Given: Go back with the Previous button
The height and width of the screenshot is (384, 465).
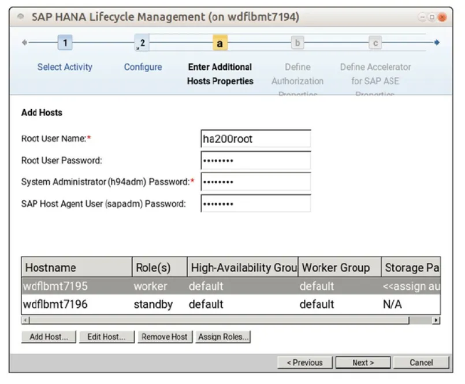Looking at the screenshot, I should pos(305,363).
